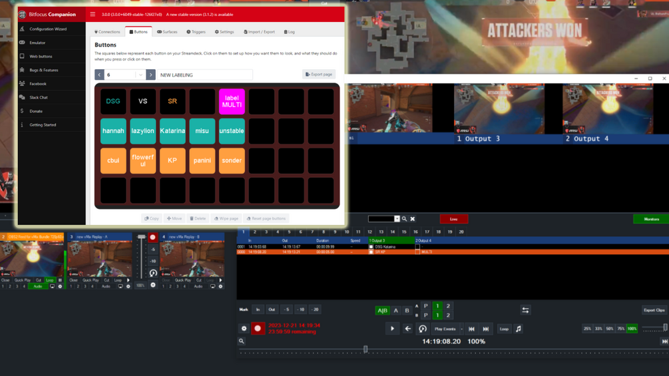The width and height of the screenshot is (669, 376).
Task: Click the swap channels arrows icon
Action: pyautogui.click(x=525, y=310)
